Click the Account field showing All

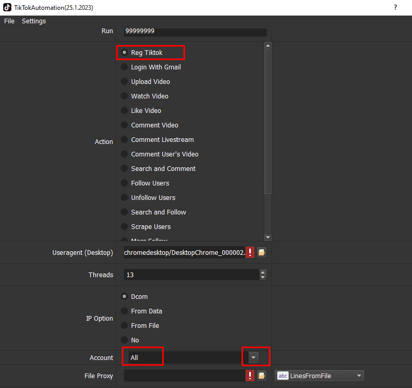click(x=188, y=357)
